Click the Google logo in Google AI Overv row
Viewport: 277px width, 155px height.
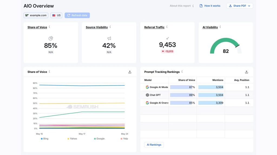[147, 103]
